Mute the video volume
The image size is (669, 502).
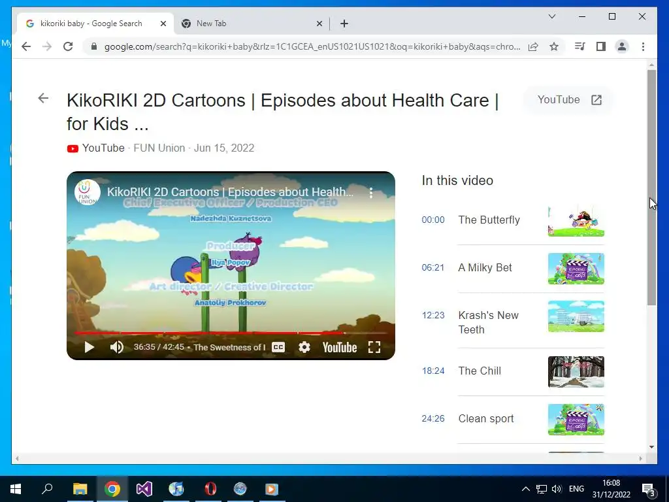tap(116, 347)
